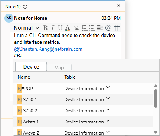Select the Device tab

click(31, 67)
